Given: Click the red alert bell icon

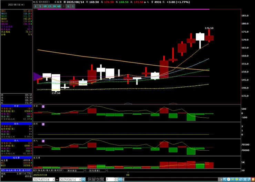Looking at the screenshot, I should click(x=253, y=179).
